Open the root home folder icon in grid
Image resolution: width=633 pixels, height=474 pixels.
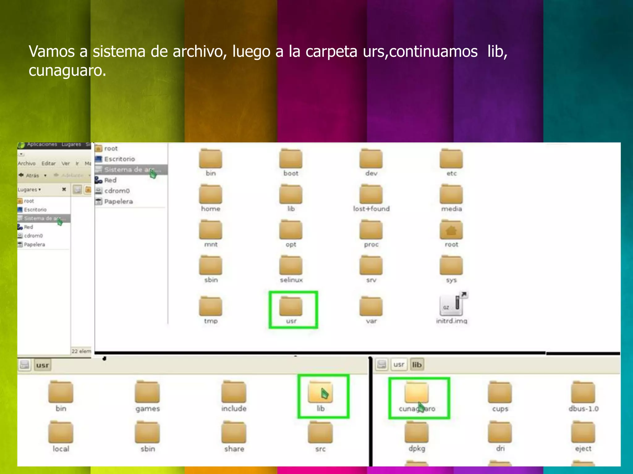(x=451, y=234)
